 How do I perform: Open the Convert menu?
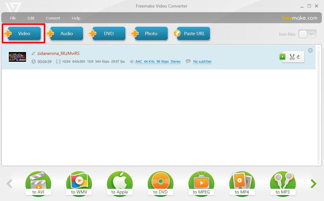(53, 18)
